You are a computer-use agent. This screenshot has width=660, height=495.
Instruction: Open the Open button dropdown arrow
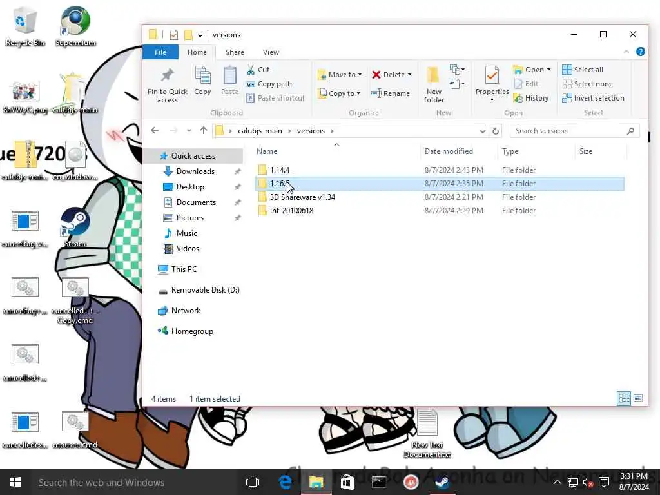[x=548, y=70]
